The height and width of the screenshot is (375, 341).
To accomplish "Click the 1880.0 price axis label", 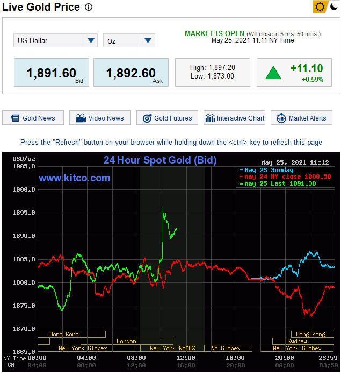I will coord(24,282).
